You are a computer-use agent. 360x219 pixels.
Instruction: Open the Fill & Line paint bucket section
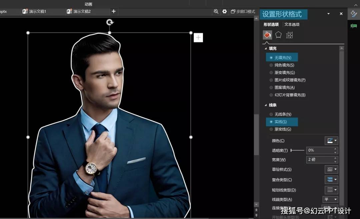coord(267,35)
